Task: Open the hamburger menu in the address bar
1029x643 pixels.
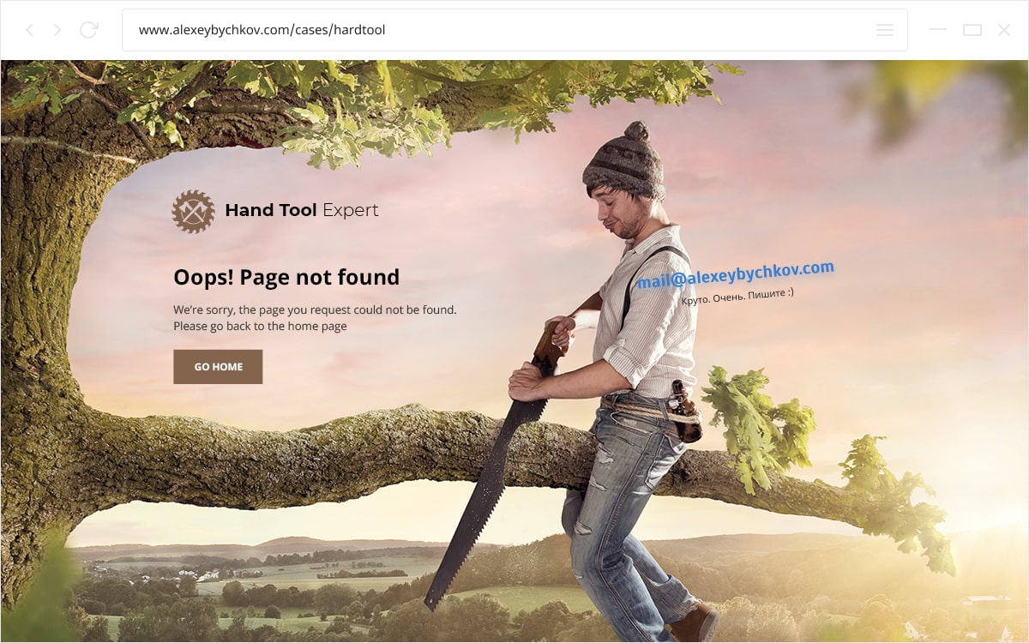Action: coord(885,30)
